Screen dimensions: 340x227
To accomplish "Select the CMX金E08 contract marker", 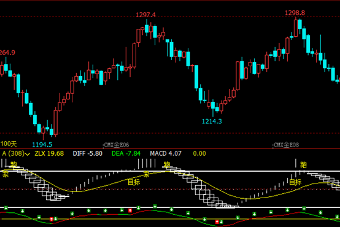I will tap(286, 145).
